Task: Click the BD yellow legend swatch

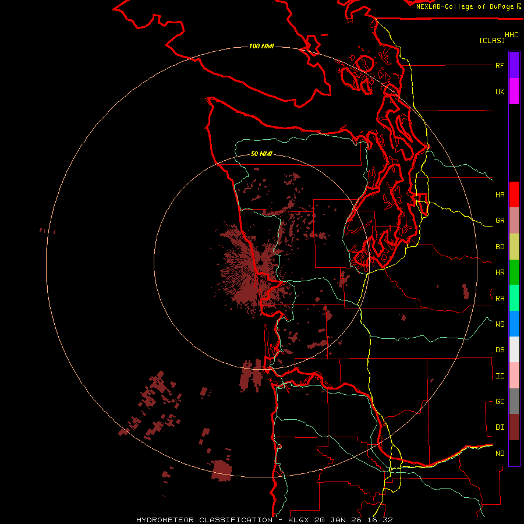Action: click(x=514, y=247)
